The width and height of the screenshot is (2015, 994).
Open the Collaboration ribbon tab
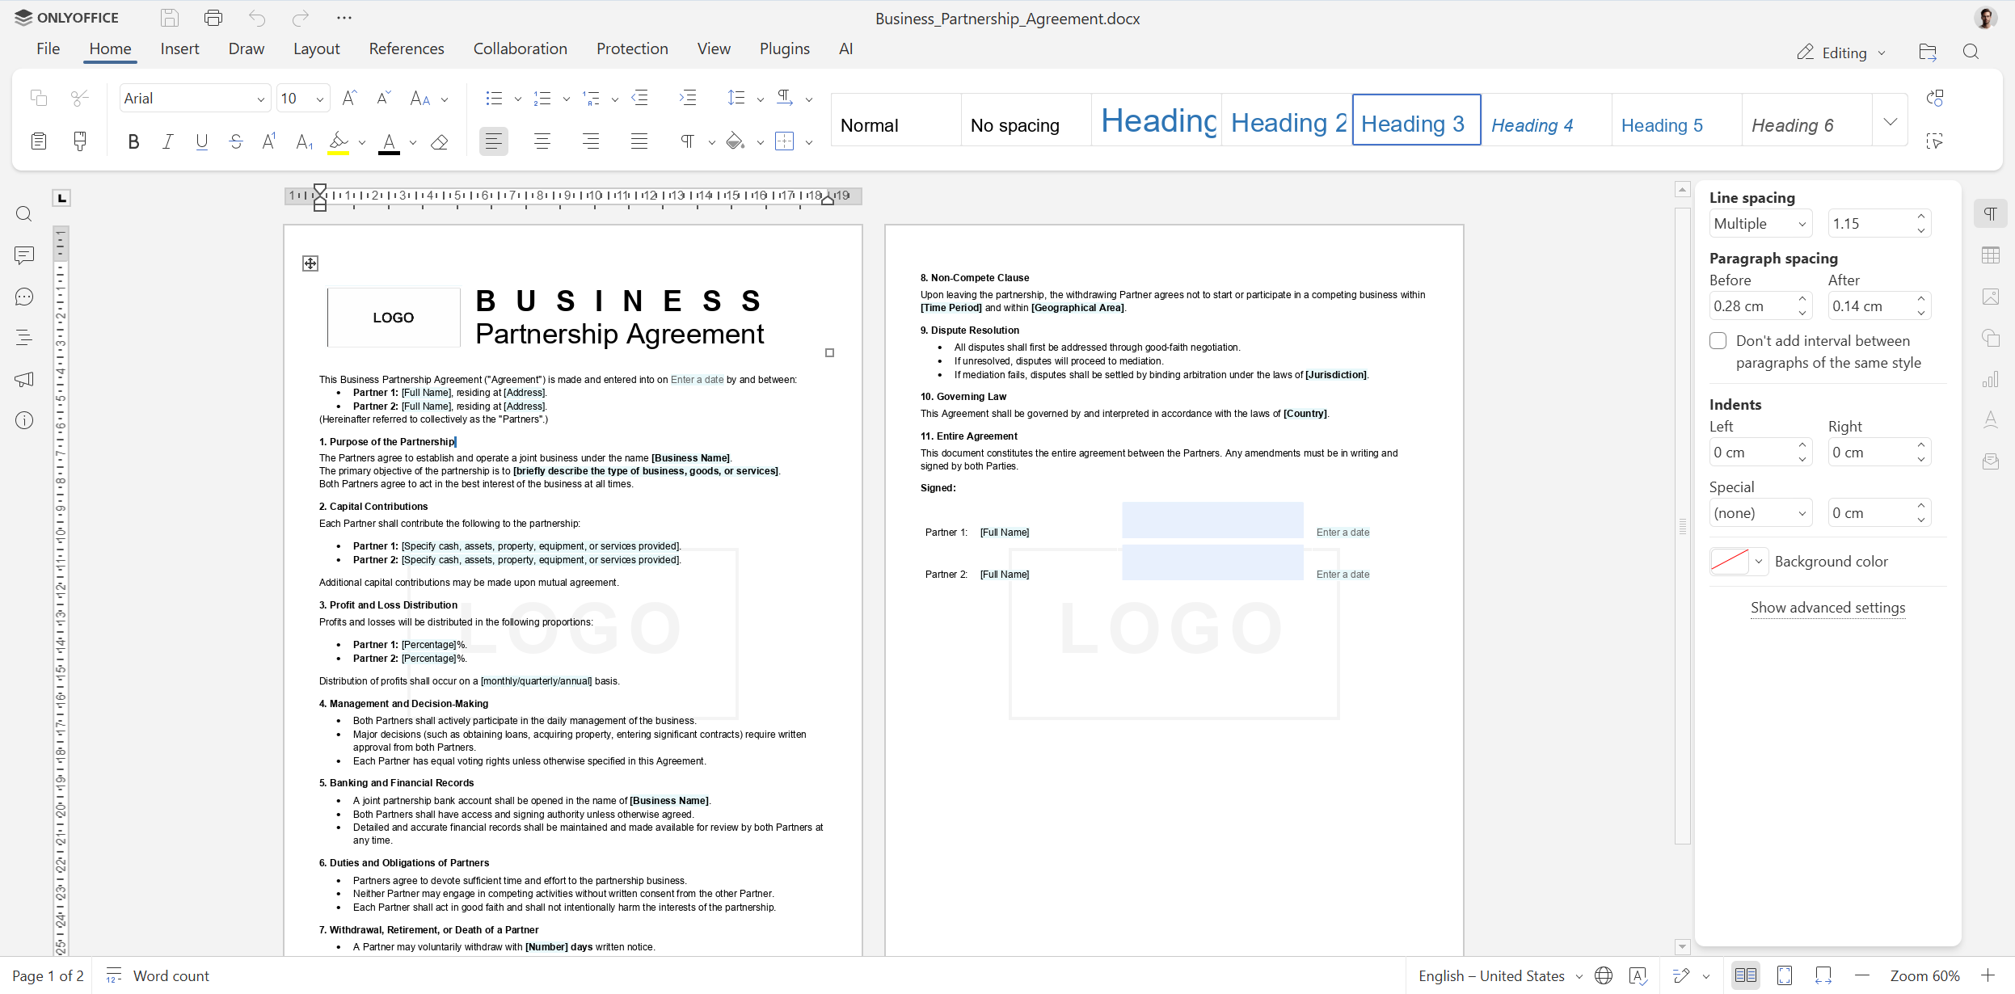pyautogui.click(x=520, y=48)
